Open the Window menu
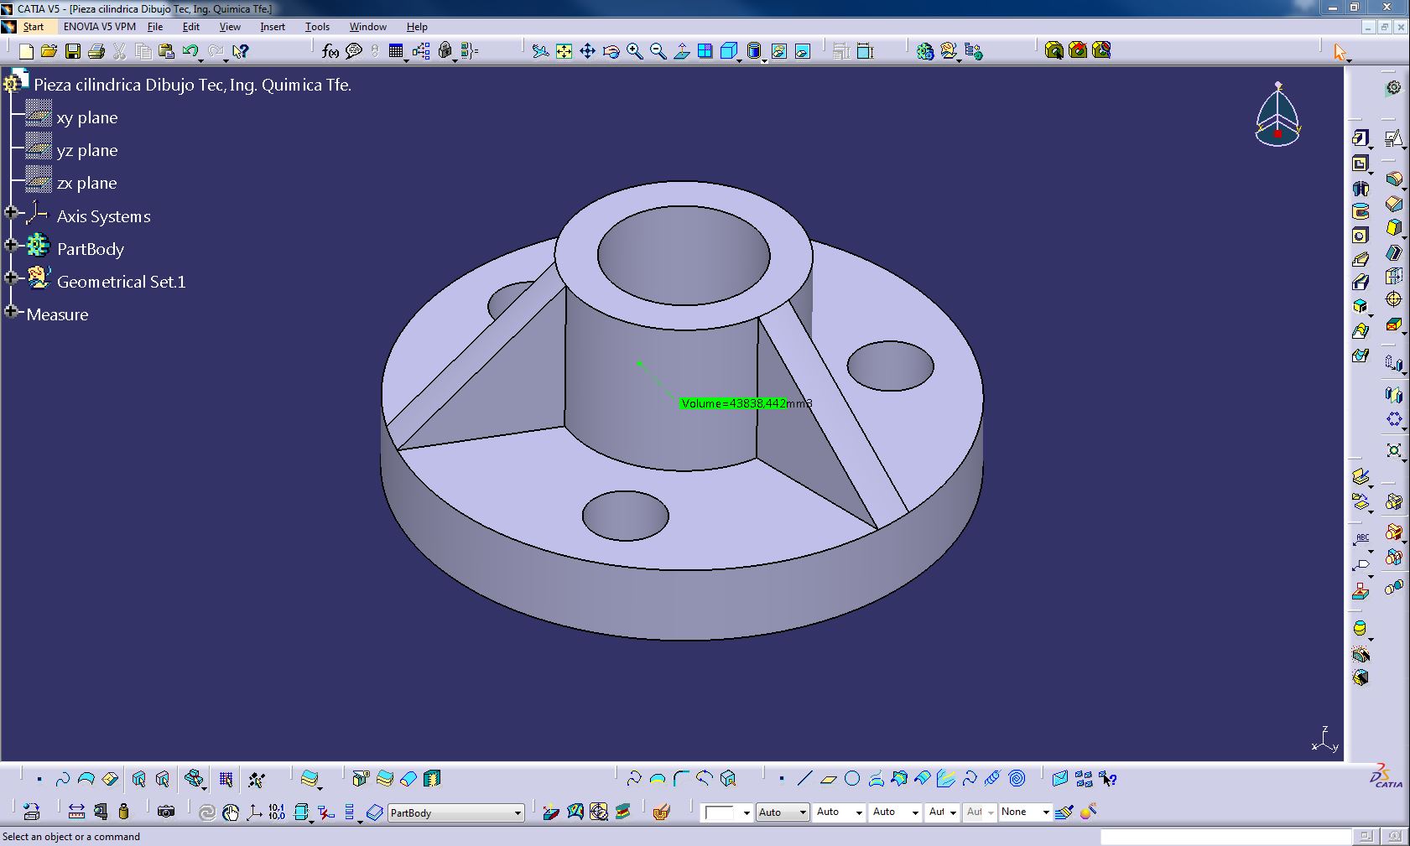 (368, 27)
